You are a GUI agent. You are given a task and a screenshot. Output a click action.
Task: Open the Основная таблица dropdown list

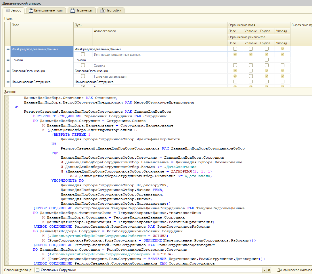pos(264,270)
